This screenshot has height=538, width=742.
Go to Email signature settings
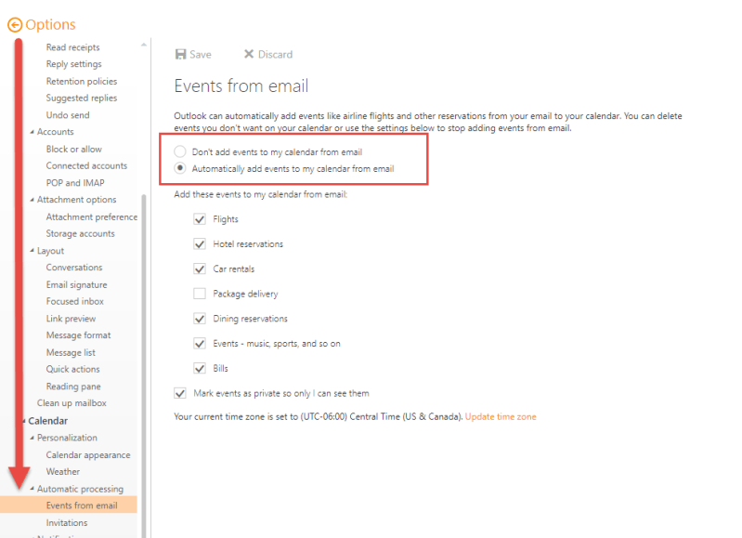pyautogui.click(x=76, y=285)
